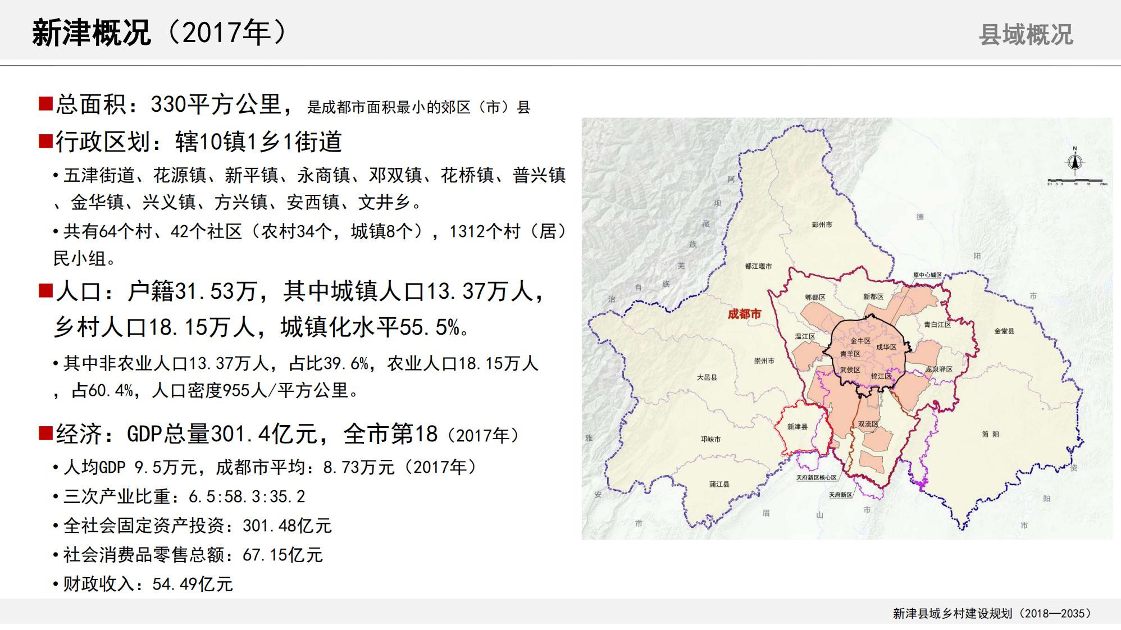1121x630 pixels.
Task: Select the 邛崃市 map label
Action: click(710, 439)
